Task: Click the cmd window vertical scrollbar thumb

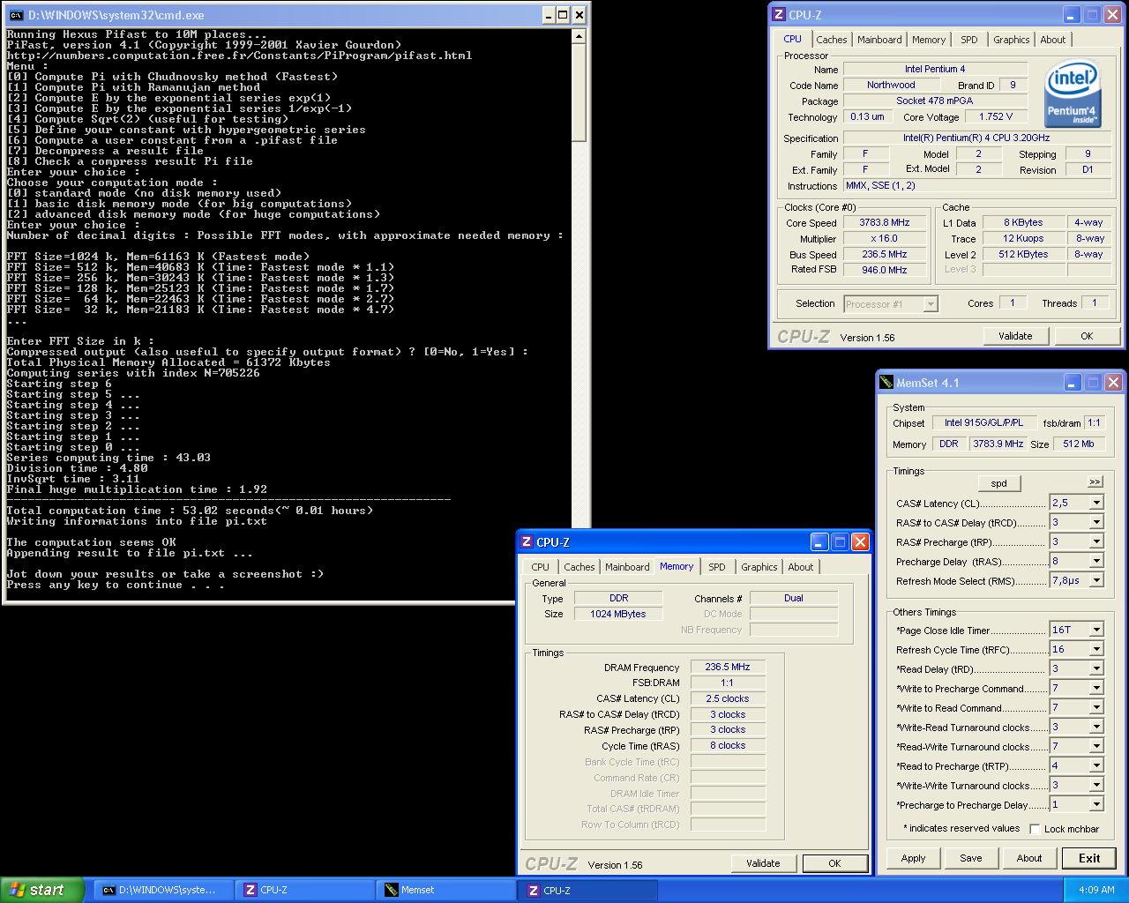Action: pyautogui.click(x=579, y=93)
